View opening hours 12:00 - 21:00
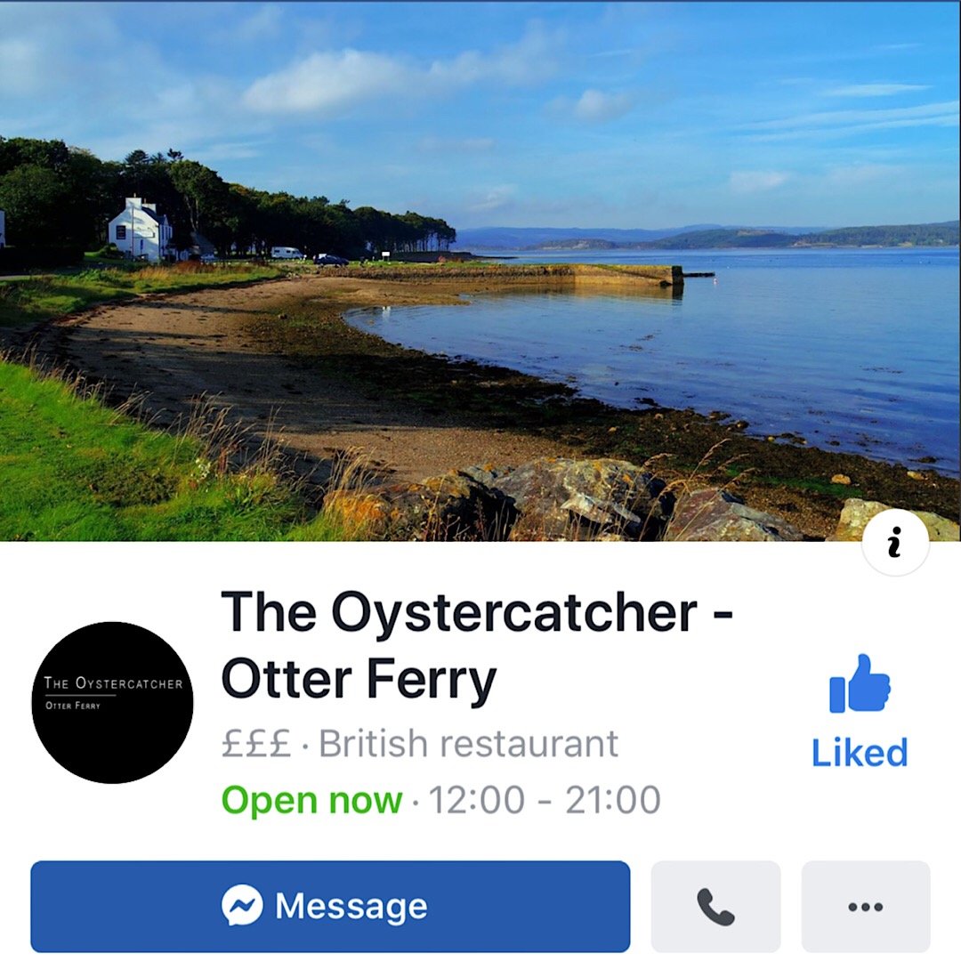961x961 pixels. coord(545,800)
